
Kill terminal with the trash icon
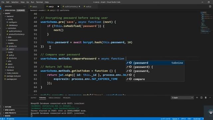tap(206, 98)
